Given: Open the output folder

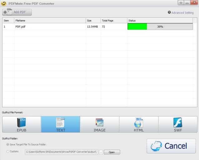Looking at the screenshot, I should pos(112,152).
